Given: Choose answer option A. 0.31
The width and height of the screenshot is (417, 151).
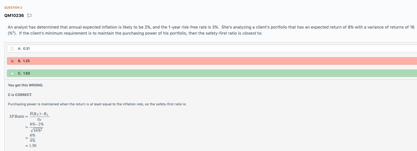Looking at the screenshot, I should click(24, 48).
